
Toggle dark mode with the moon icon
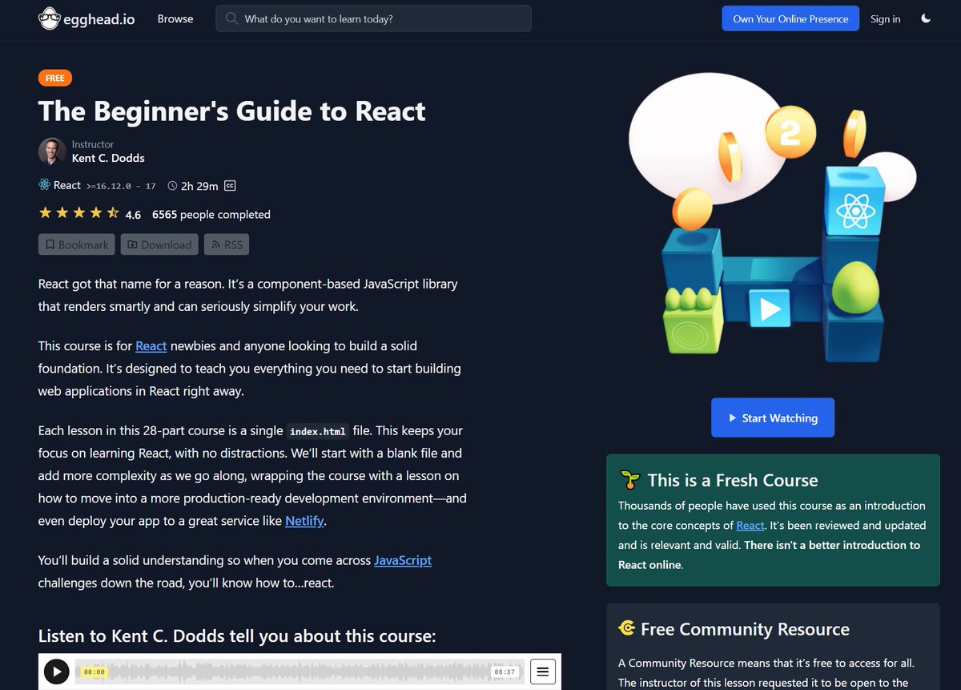(926, 18)
